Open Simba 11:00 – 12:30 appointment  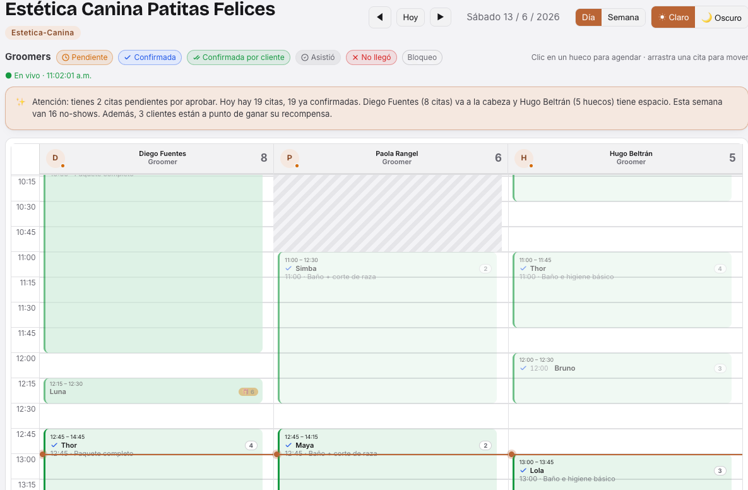click(x=388, y=328)
